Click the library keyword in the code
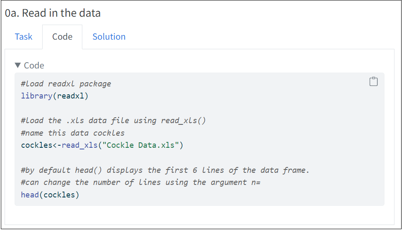Image resolution: width=402 pixels, height=230 pixels. [x=37, y=96]
